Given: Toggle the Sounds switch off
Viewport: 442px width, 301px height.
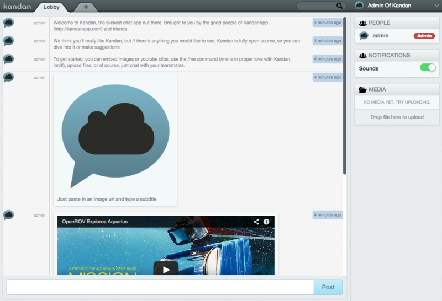Looking at the screenshot, I should tap(428, 67).
